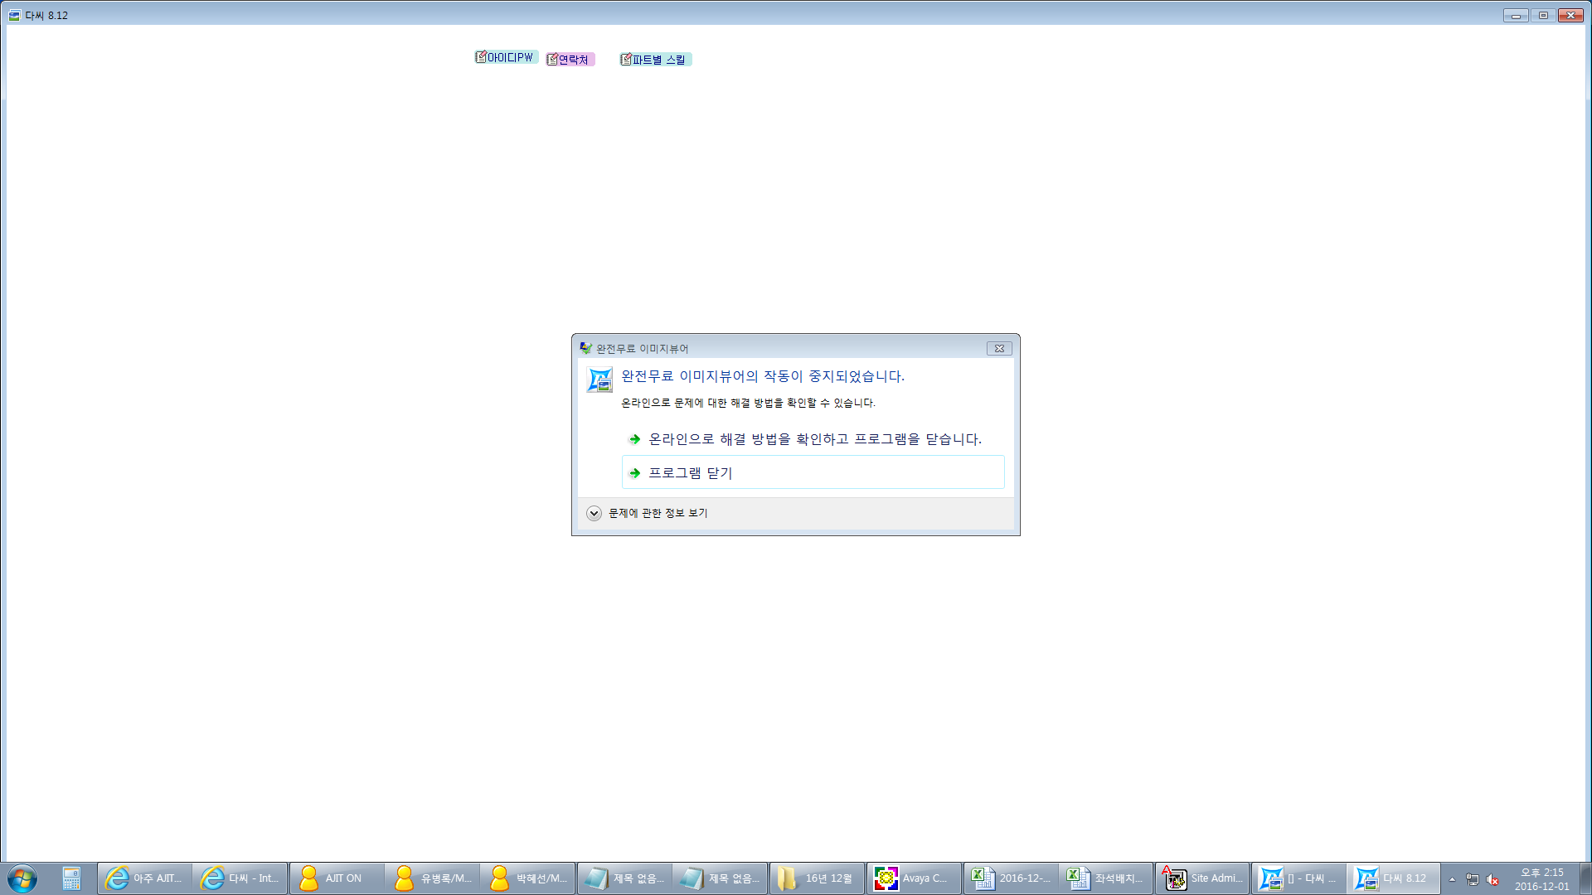Open Calculator from the taskbar
This screenshot has height=895, width=1592.
tap(71, 878)
